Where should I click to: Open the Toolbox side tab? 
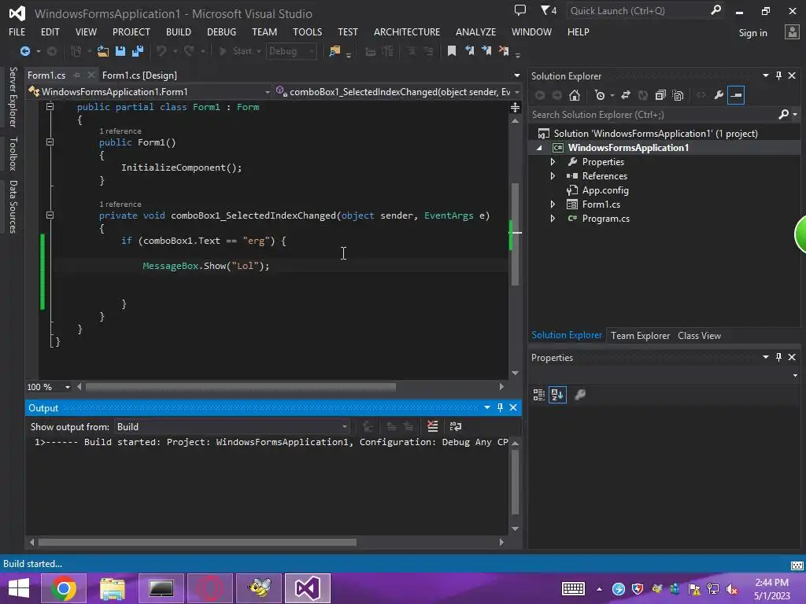tap(13, 153)
